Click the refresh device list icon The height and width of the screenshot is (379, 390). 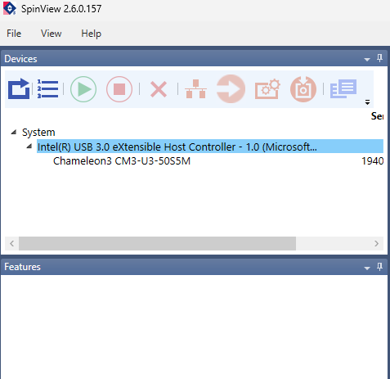(x=19, y=89)
